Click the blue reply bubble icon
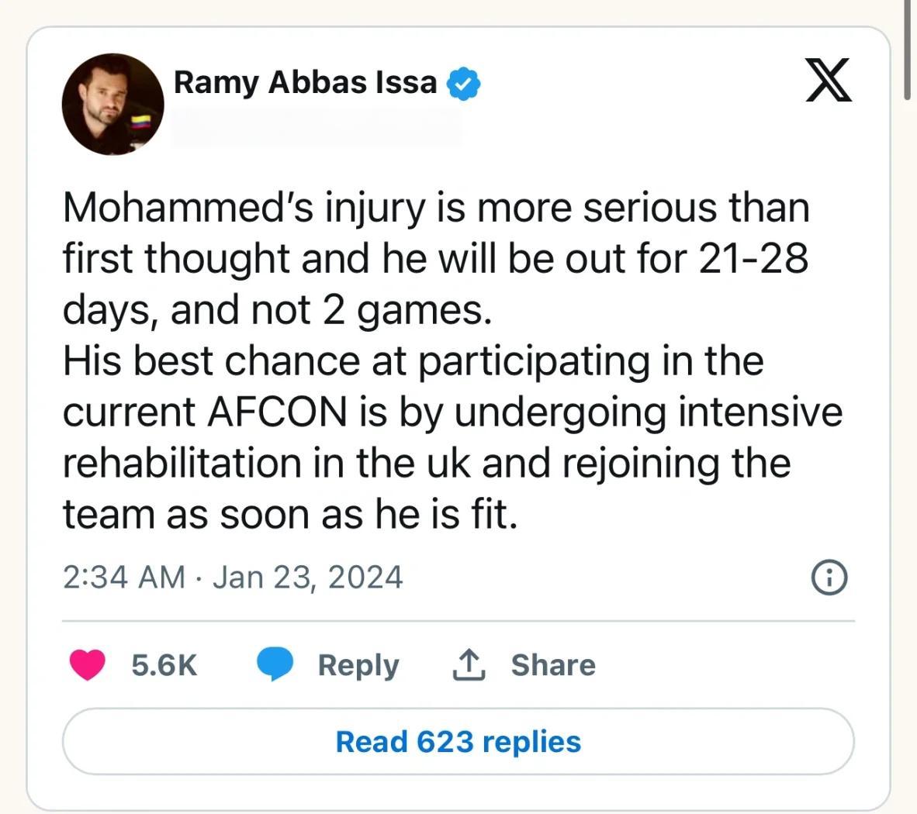Screen dimensions: 917x814 [x=275, y=664]
